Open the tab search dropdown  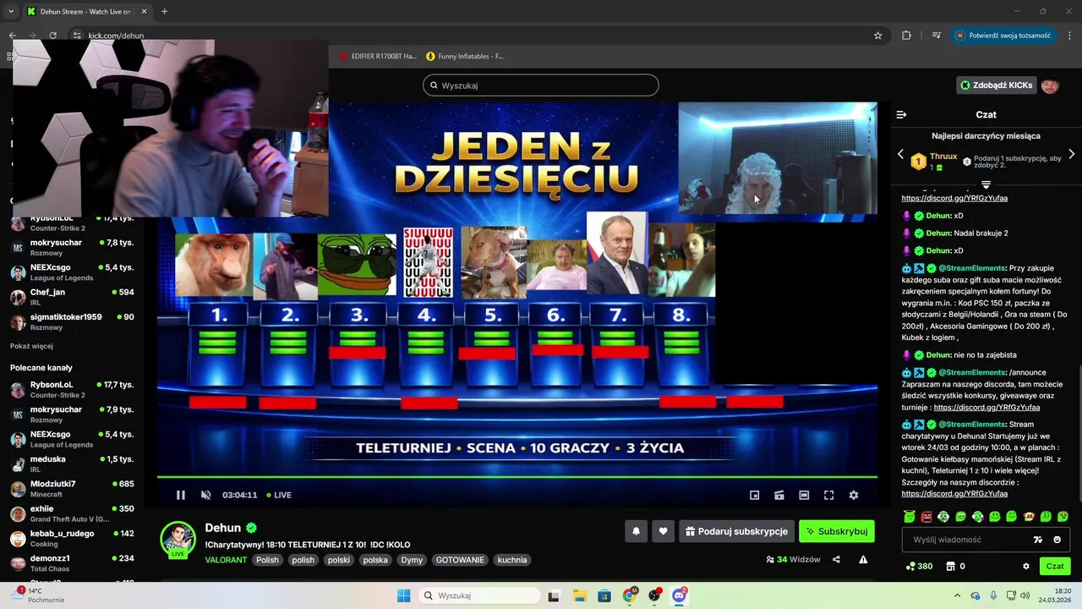pyautogui.click(x=11, y=11)
